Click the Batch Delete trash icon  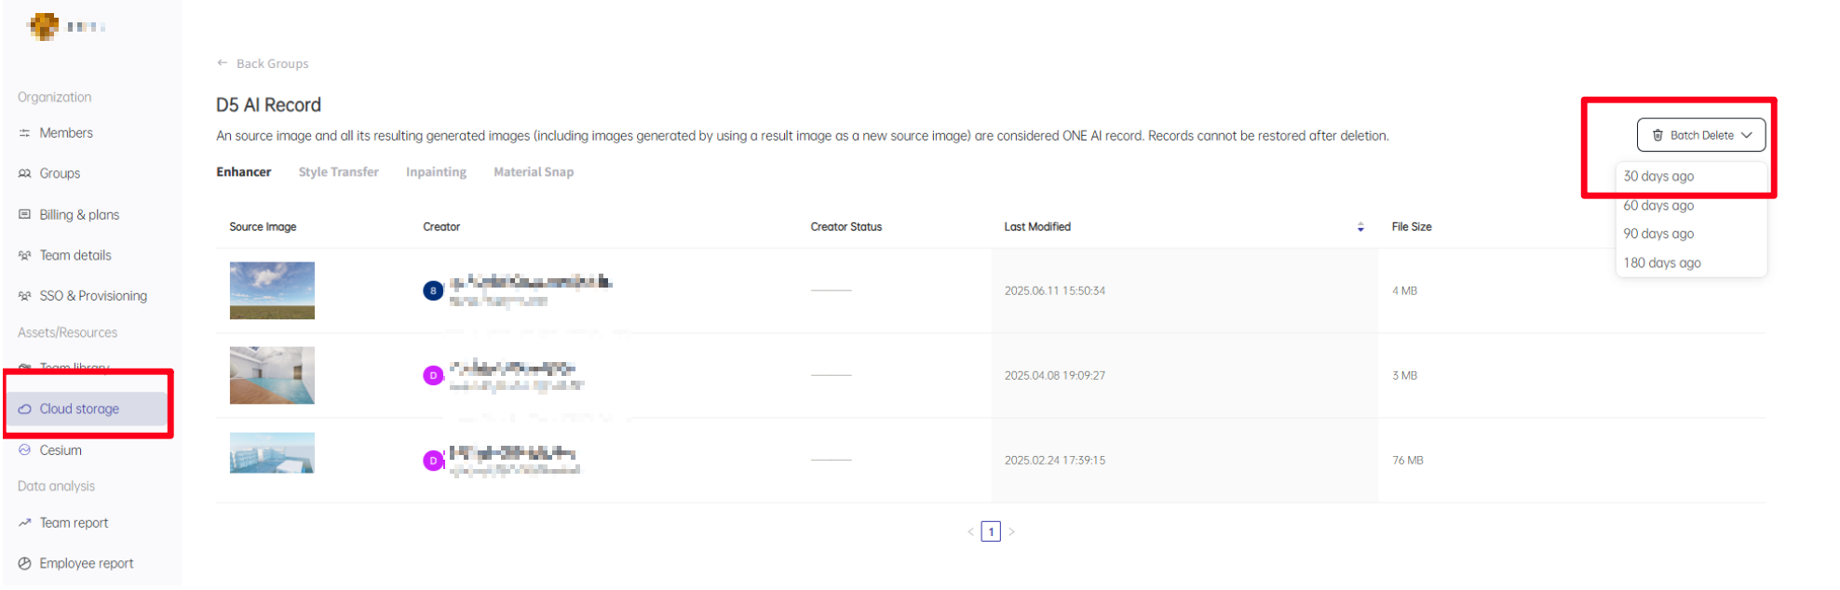click(x=1657, y=135)
